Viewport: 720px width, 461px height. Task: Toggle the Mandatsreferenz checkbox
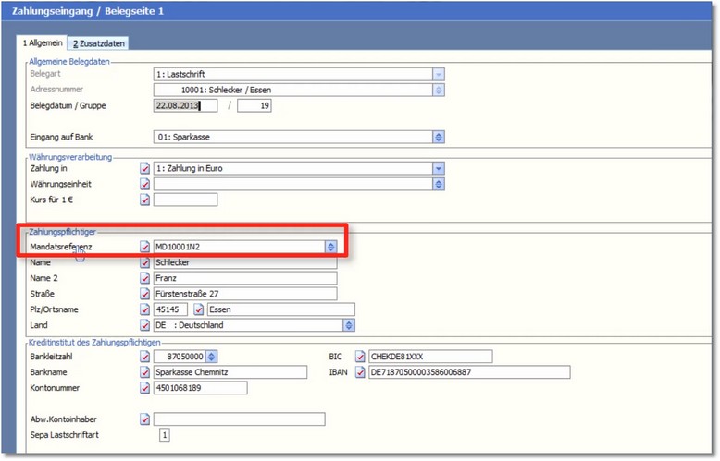[144, 247]
